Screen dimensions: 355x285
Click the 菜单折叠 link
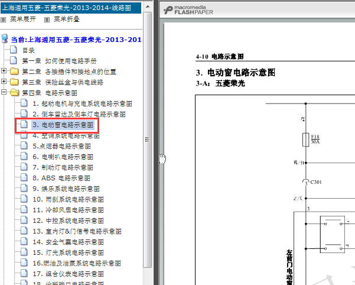pyautogui.click(x=67, y=20)
